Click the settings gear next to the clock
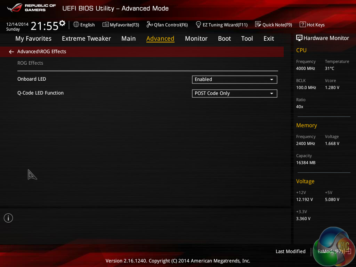The width and height of the screenshot is (356, 267). [x=62, y=23]
